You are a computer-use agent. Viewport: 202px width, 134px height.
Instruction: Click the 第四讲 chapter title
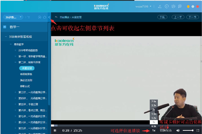pos(32,98)
